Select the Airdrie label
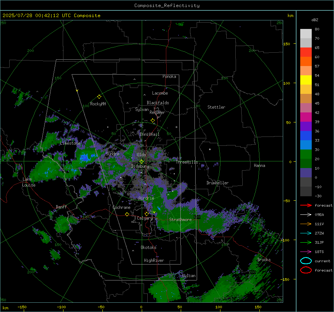Image resolution: width=334 pixels, height=312 pixels. tap(146, 198)
